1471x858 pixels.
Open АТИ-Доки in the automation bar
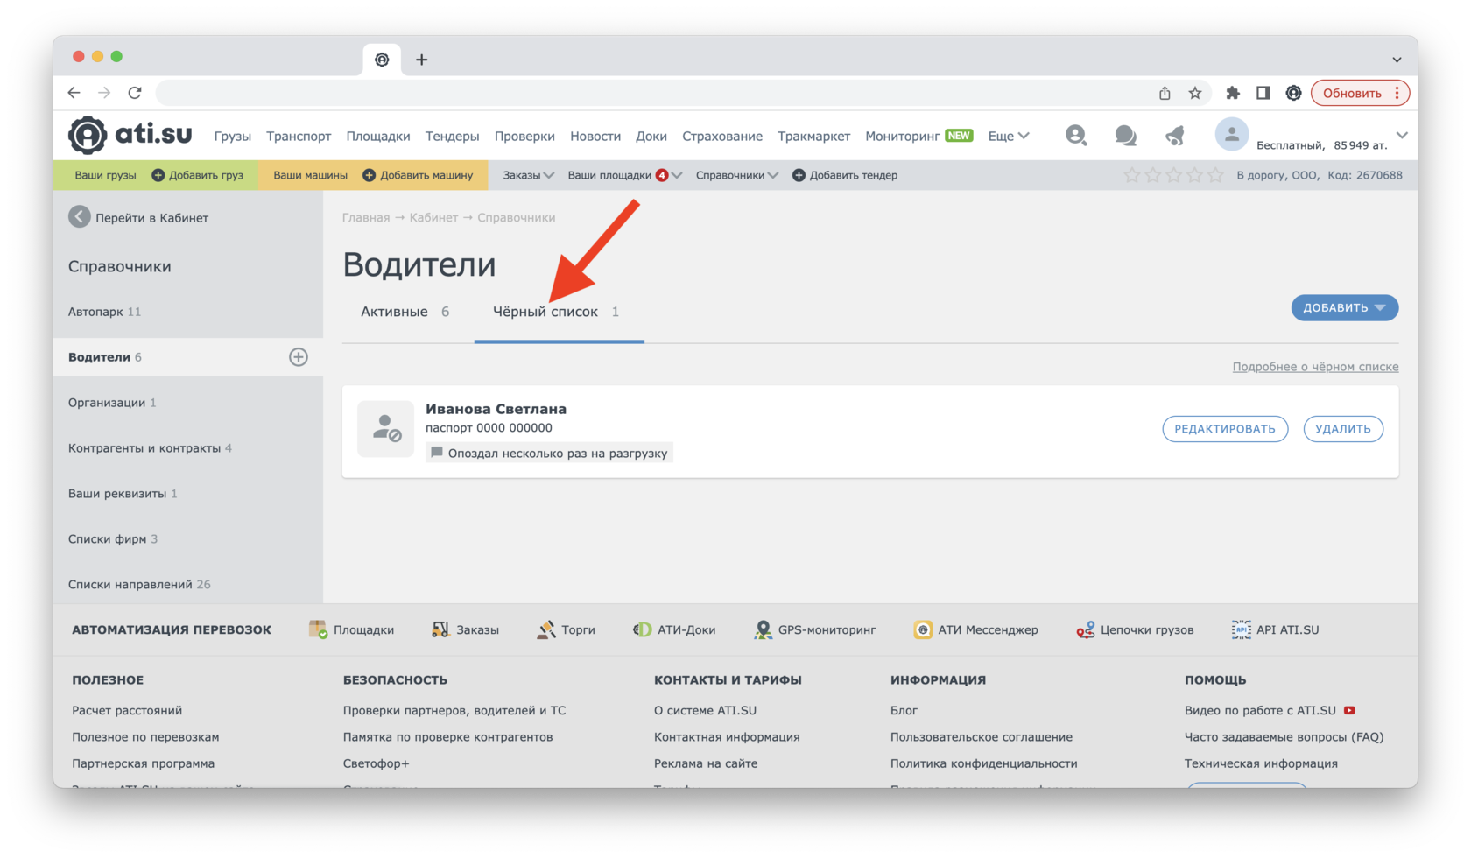[x=673, y=629]
